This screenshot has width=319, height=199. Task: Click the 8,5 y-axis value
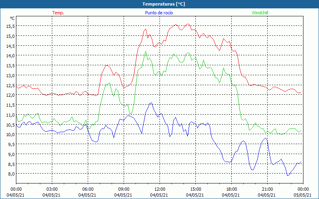coord(11,164)
